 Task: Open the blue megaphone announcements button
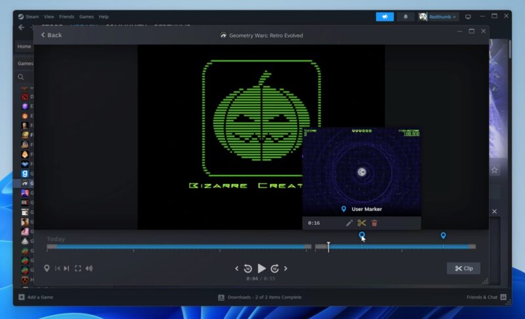[385, 16]
